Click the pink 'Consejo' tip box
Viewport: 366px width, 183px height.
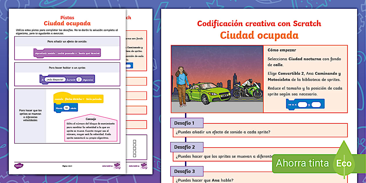91,129
